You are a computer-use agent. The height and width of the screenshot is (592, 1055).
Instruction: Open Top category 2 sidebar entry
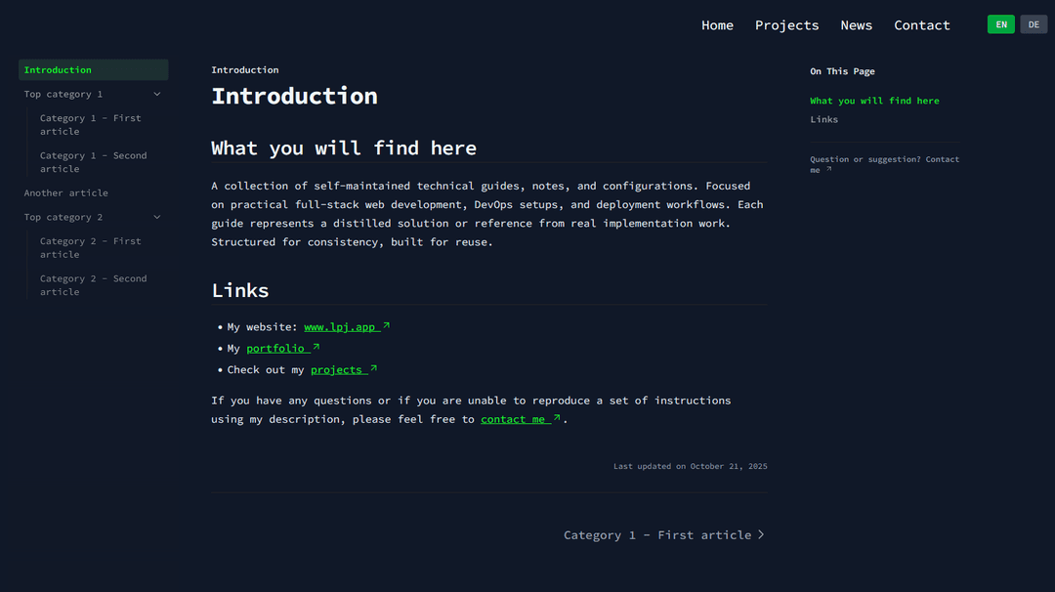tap(63, 217)
